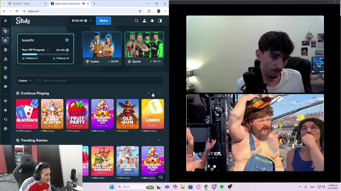Open the Sponsorships handshake icon in the sidebar
The width and height of the screenshot is (341, 191).
click(5, 101)
